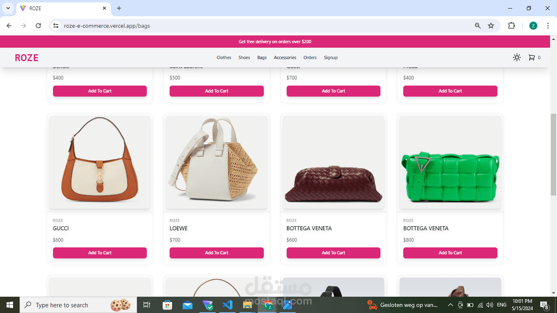Open the Shoes category
The height and width of the screenshot is (313, 557).
coord(244,57)
